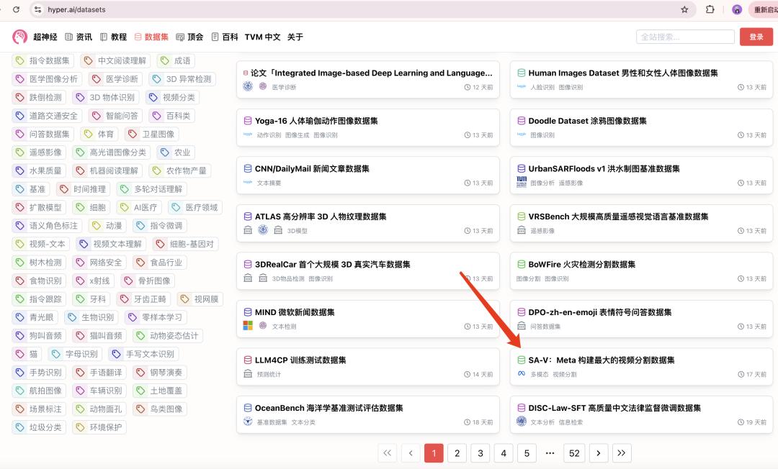Open the browser profile avatar
This screenshot has width=778, height=469.
737,9
